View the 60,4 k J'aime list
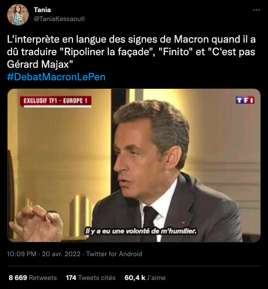This screenshot has height=289, width=268. coord(145,278)
